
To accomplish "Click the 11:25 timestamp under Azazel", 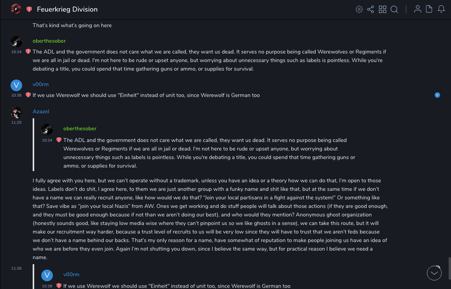I will click(x=16, y=122).
